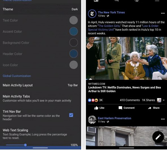Viewport: 167px width, 150px height.
Task: Click the Global Customization section header
Action: tap(17, 76)
